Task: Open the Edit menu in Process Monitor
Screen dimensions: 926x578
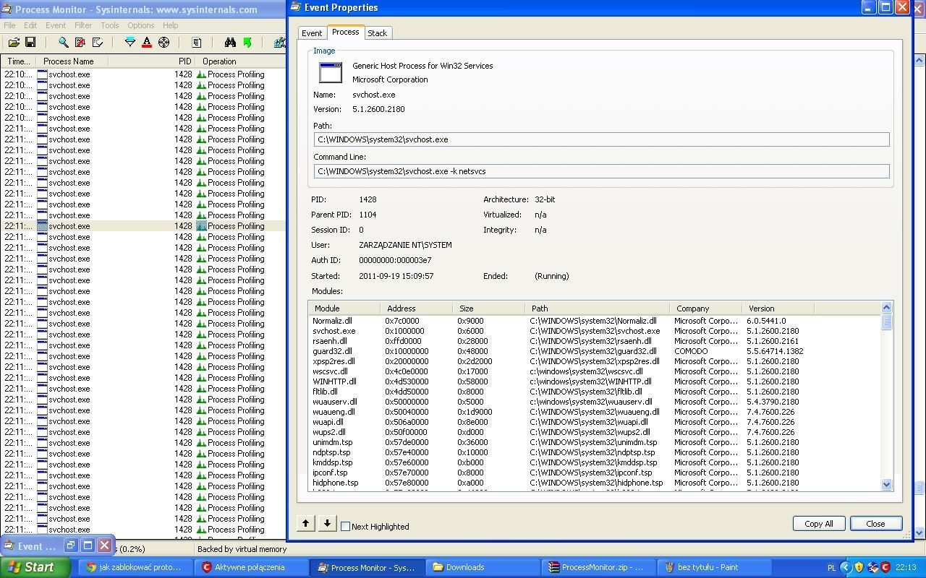Action: pos(30,25)
